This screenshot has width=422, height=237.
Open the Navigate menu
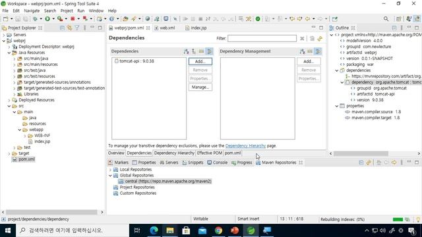tap(32, 11)
